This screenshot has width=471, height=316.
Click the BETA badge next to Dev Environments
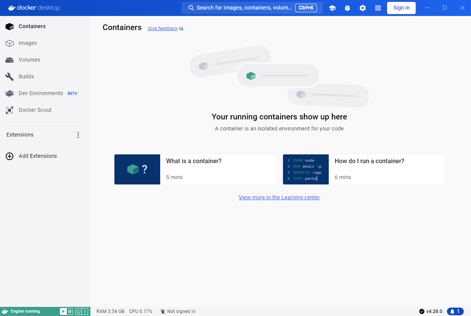click(x=72, y=94)
